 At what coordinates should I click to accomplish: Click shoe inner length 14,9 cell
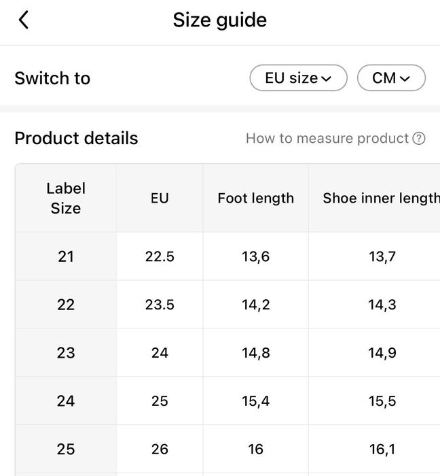coord(382,353)
